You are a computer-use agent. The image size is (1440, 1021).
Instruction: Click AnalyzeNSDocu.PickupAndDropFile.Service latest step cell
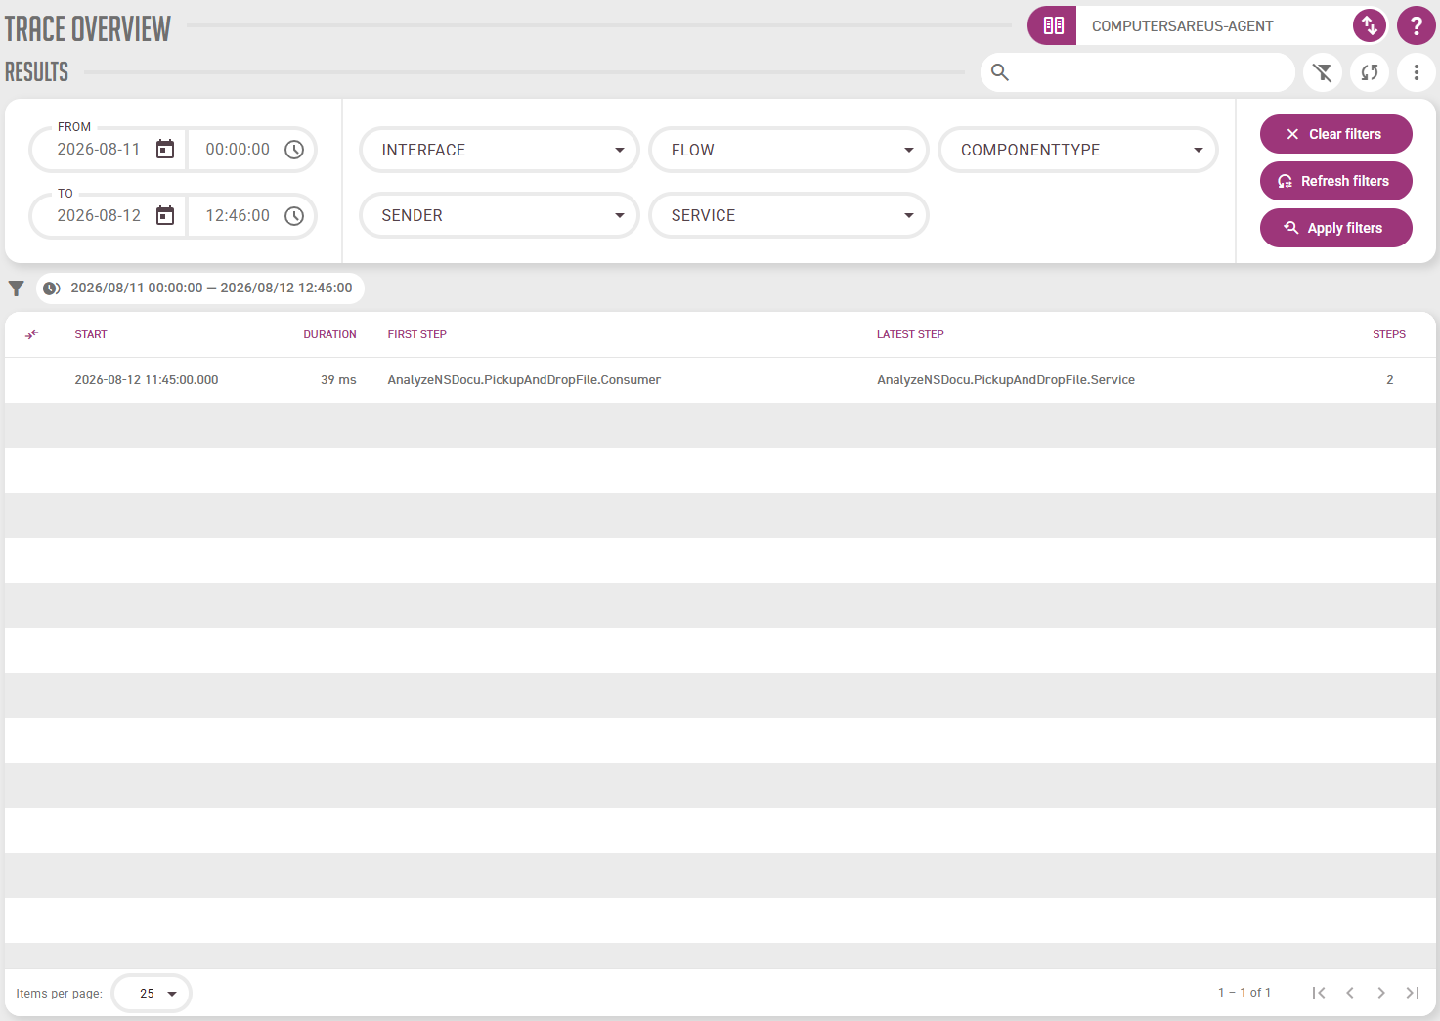[1006, 379]
